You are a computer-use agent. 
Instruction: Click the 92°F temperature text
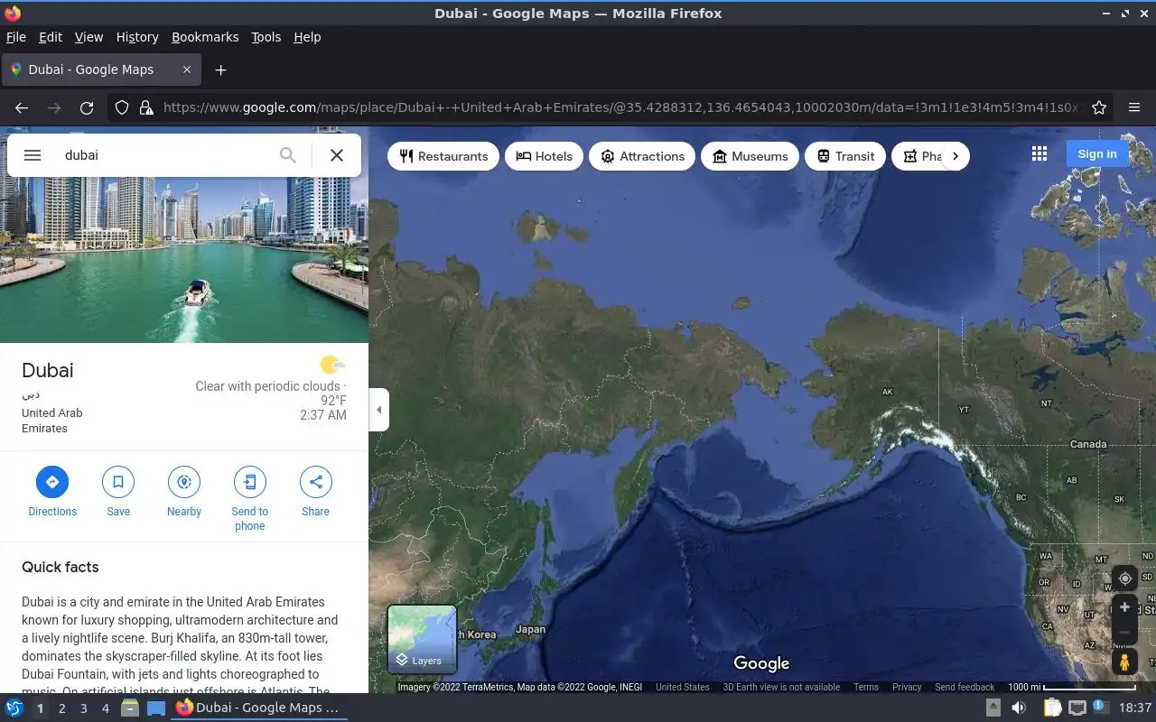coord(333,401)
